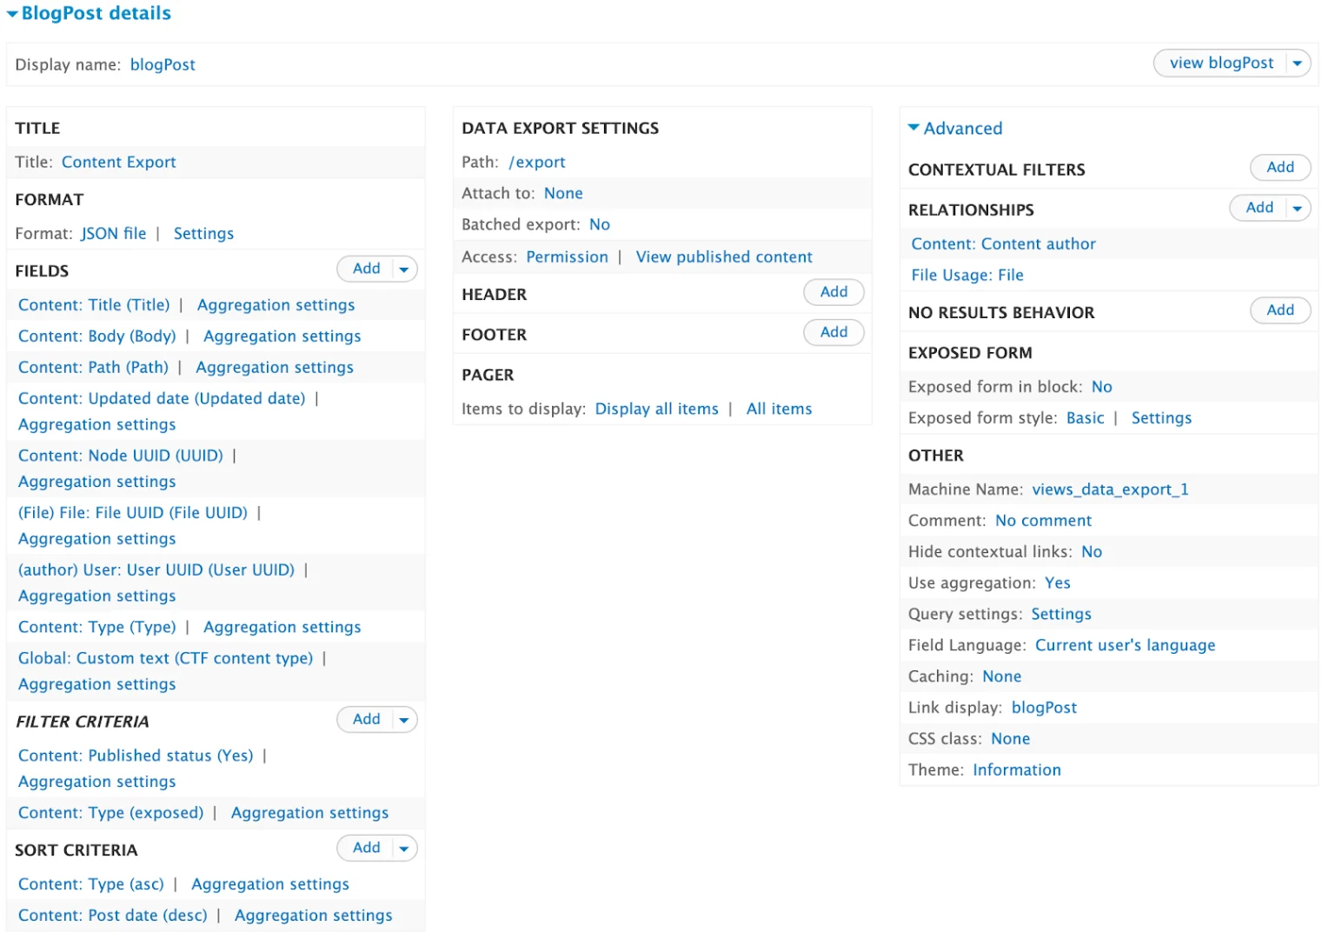1322x939 pixels.
Task: Collapse the Advanced column
Action: [954, 128]
